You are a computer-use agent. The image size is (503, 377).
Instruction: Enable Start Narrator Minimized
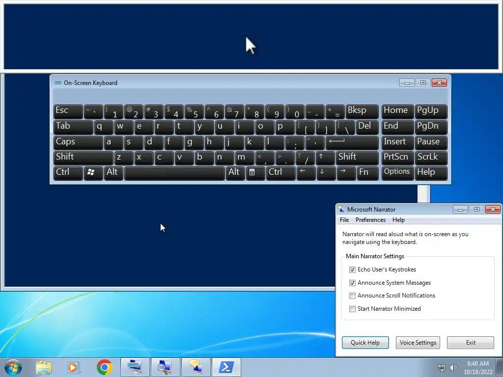coord(352,309)
